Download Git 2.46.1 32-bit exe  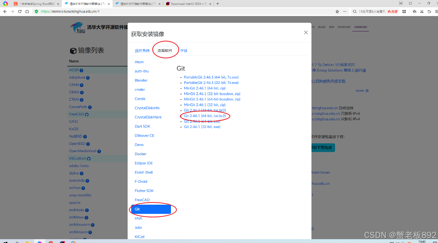pyautogui.click(x=202, y=127)
